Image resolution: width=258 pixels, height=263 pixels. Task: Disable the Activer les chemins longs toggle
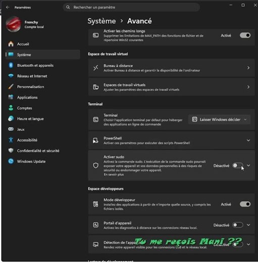245,35
